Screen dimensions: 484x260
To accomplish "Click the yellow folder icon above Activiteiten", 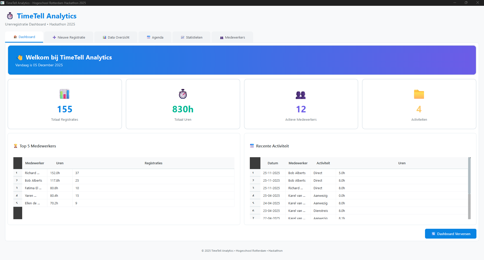I will tap(419, 94).
